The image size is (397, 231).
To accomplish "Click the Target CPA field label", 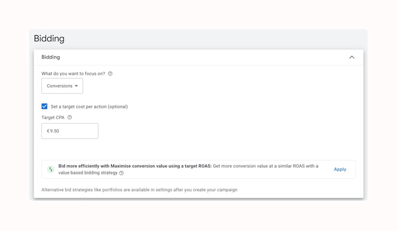I will click(53, 118).
